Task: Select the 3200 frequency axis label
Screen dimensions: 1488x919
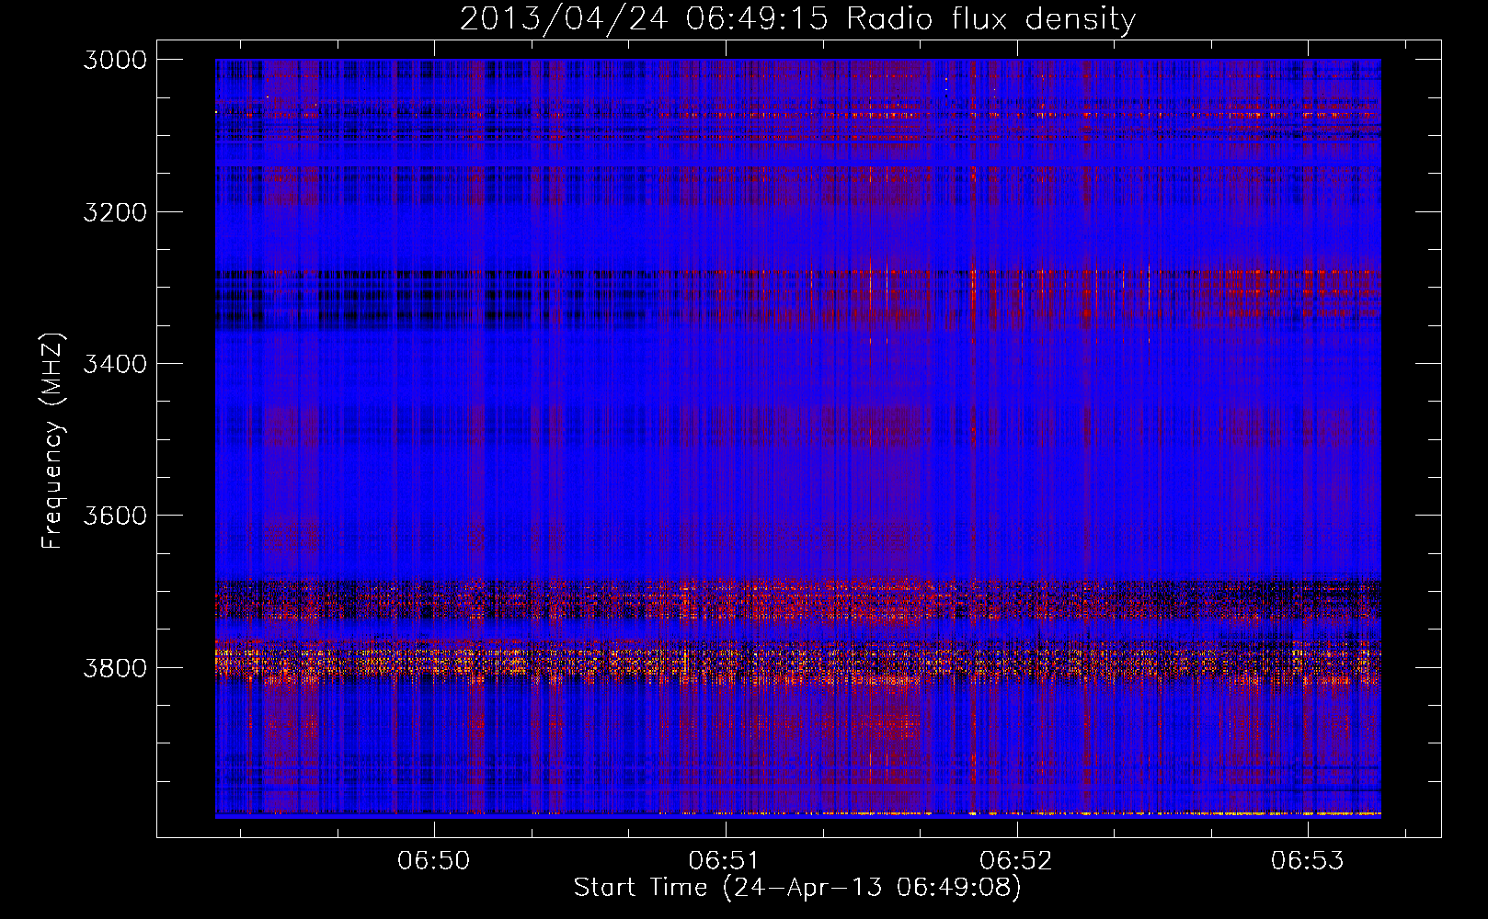Action: point(115,212)
